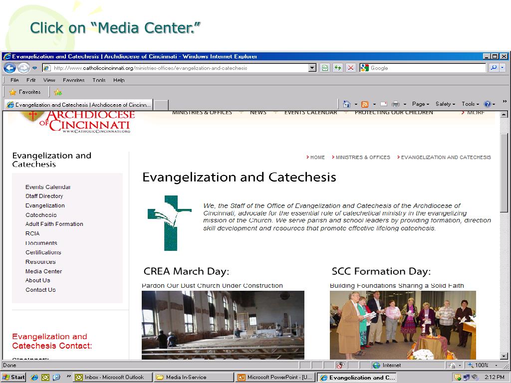Open Staff Directory sidebar link
This screenshot has height=383, width=511.
point(44,196)
